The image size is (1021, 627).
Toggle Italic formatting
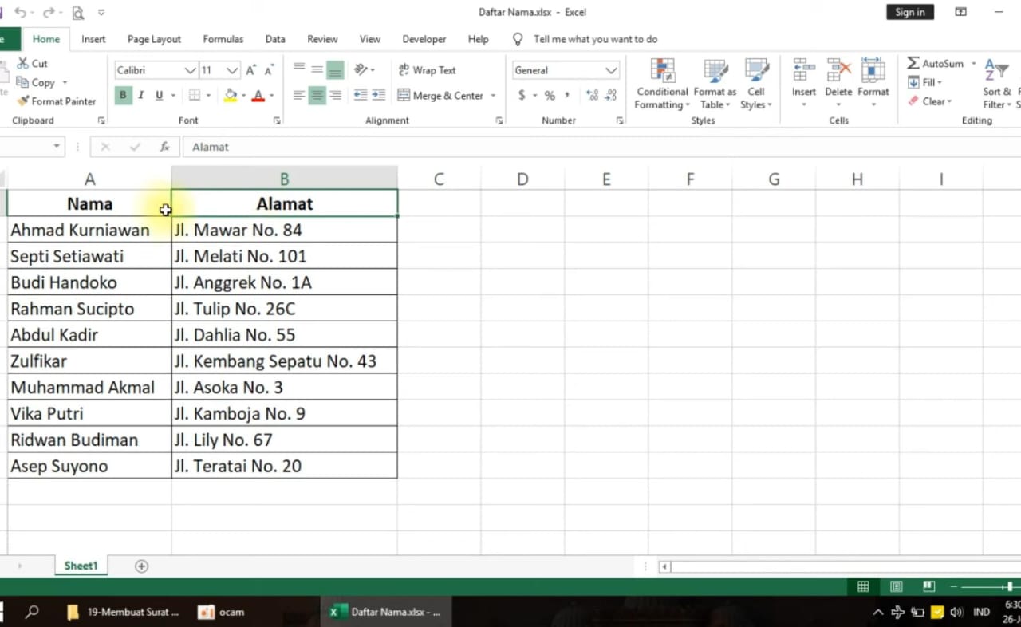(141, 95)
